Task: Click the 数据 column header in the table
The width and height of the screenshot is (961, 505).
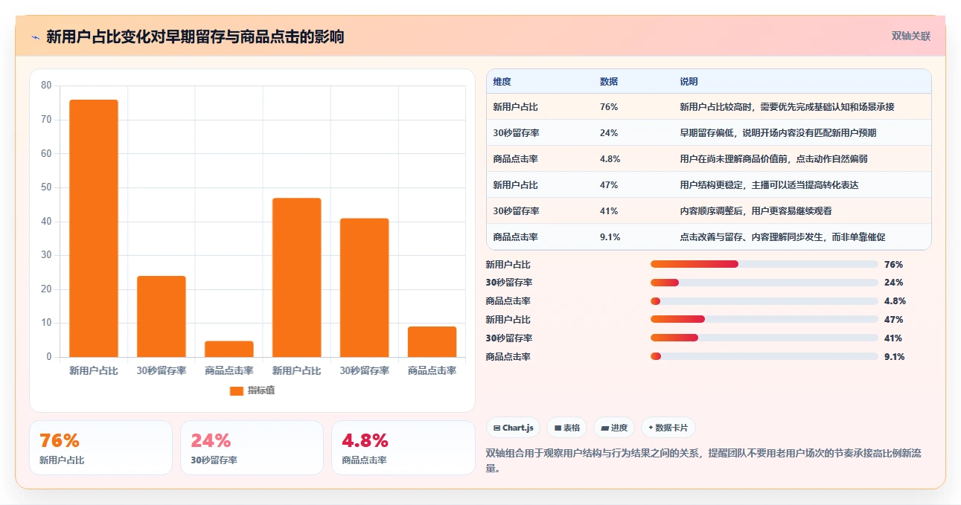Action: tap(609, 82)
